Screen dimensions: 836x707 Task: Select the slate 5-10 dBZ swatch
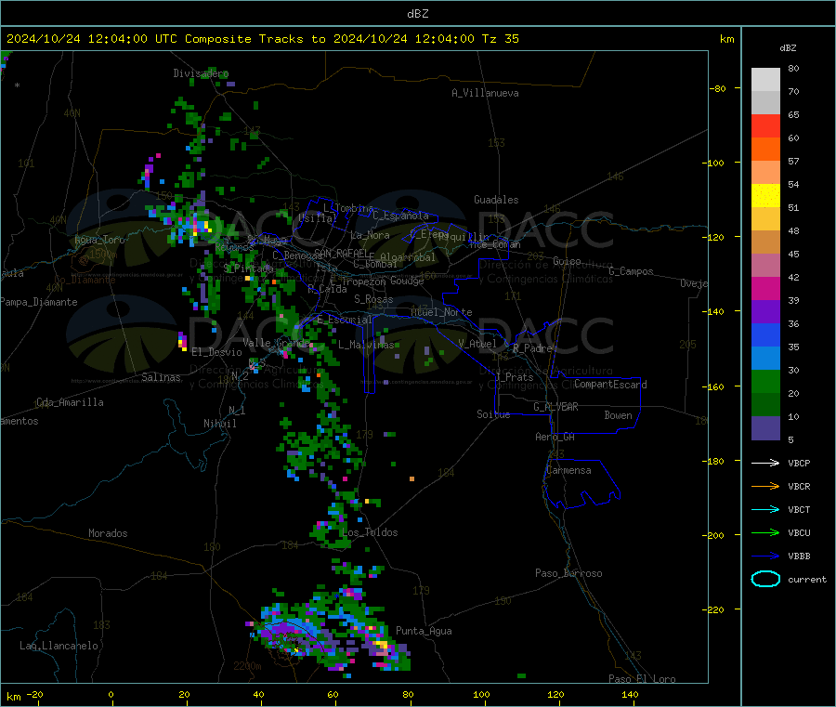pos(765,428)
